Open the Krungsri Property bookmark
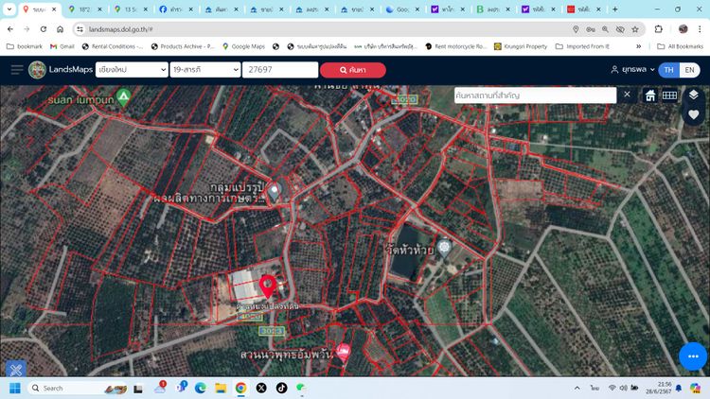The width and height of the screenshot is (710, 399). (x=518, y=46)
